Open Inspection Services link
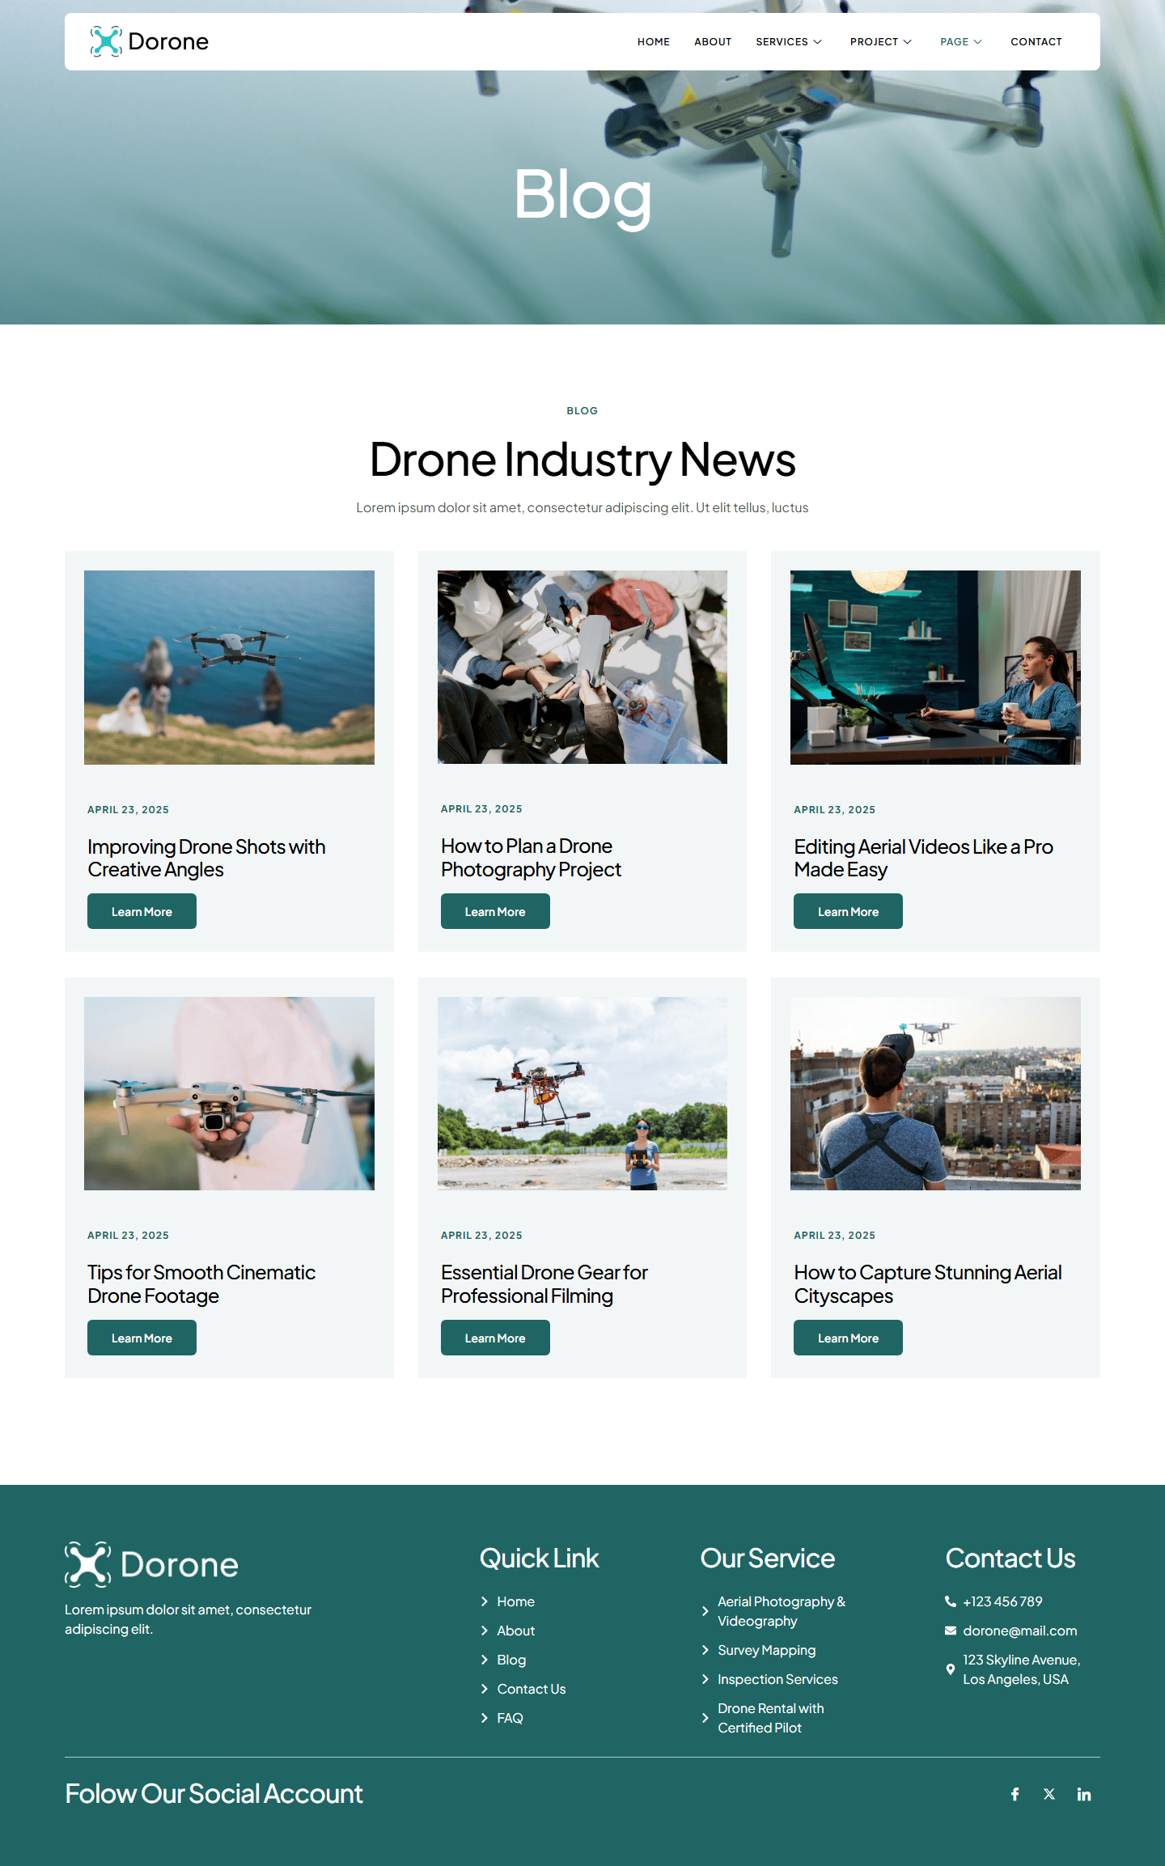The image size is (1165, 1866). (x=777, y=1679)
